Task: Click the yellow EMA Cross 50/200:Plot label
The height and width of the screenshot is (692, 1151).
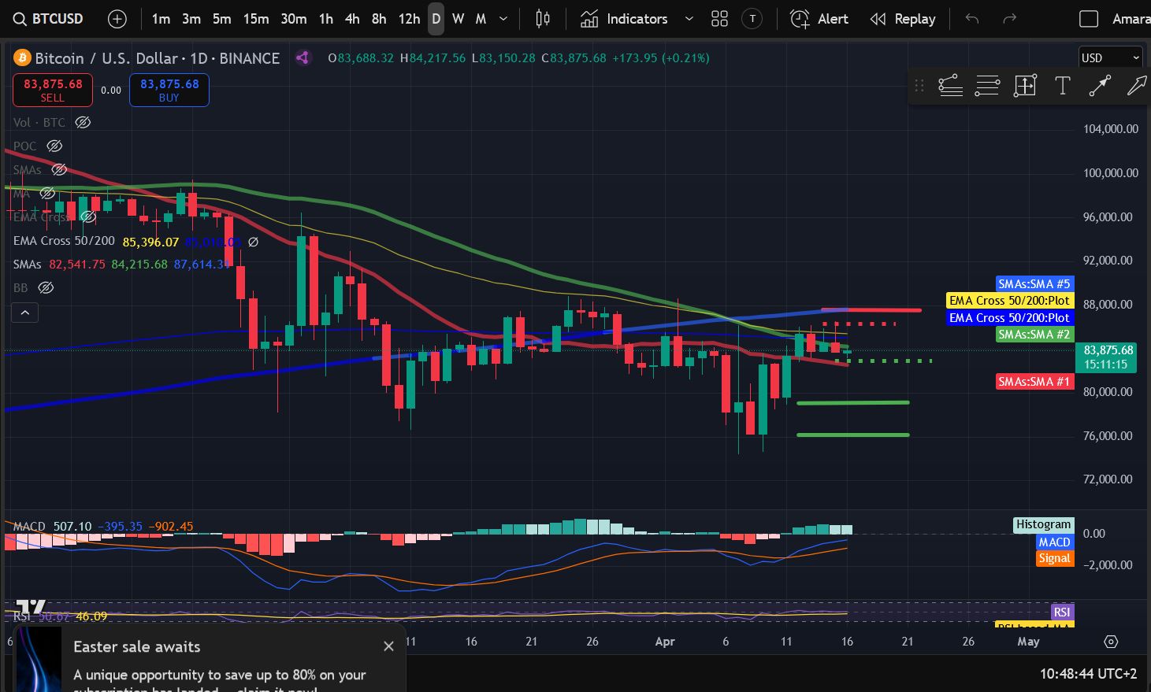Action: [1010, 301]
